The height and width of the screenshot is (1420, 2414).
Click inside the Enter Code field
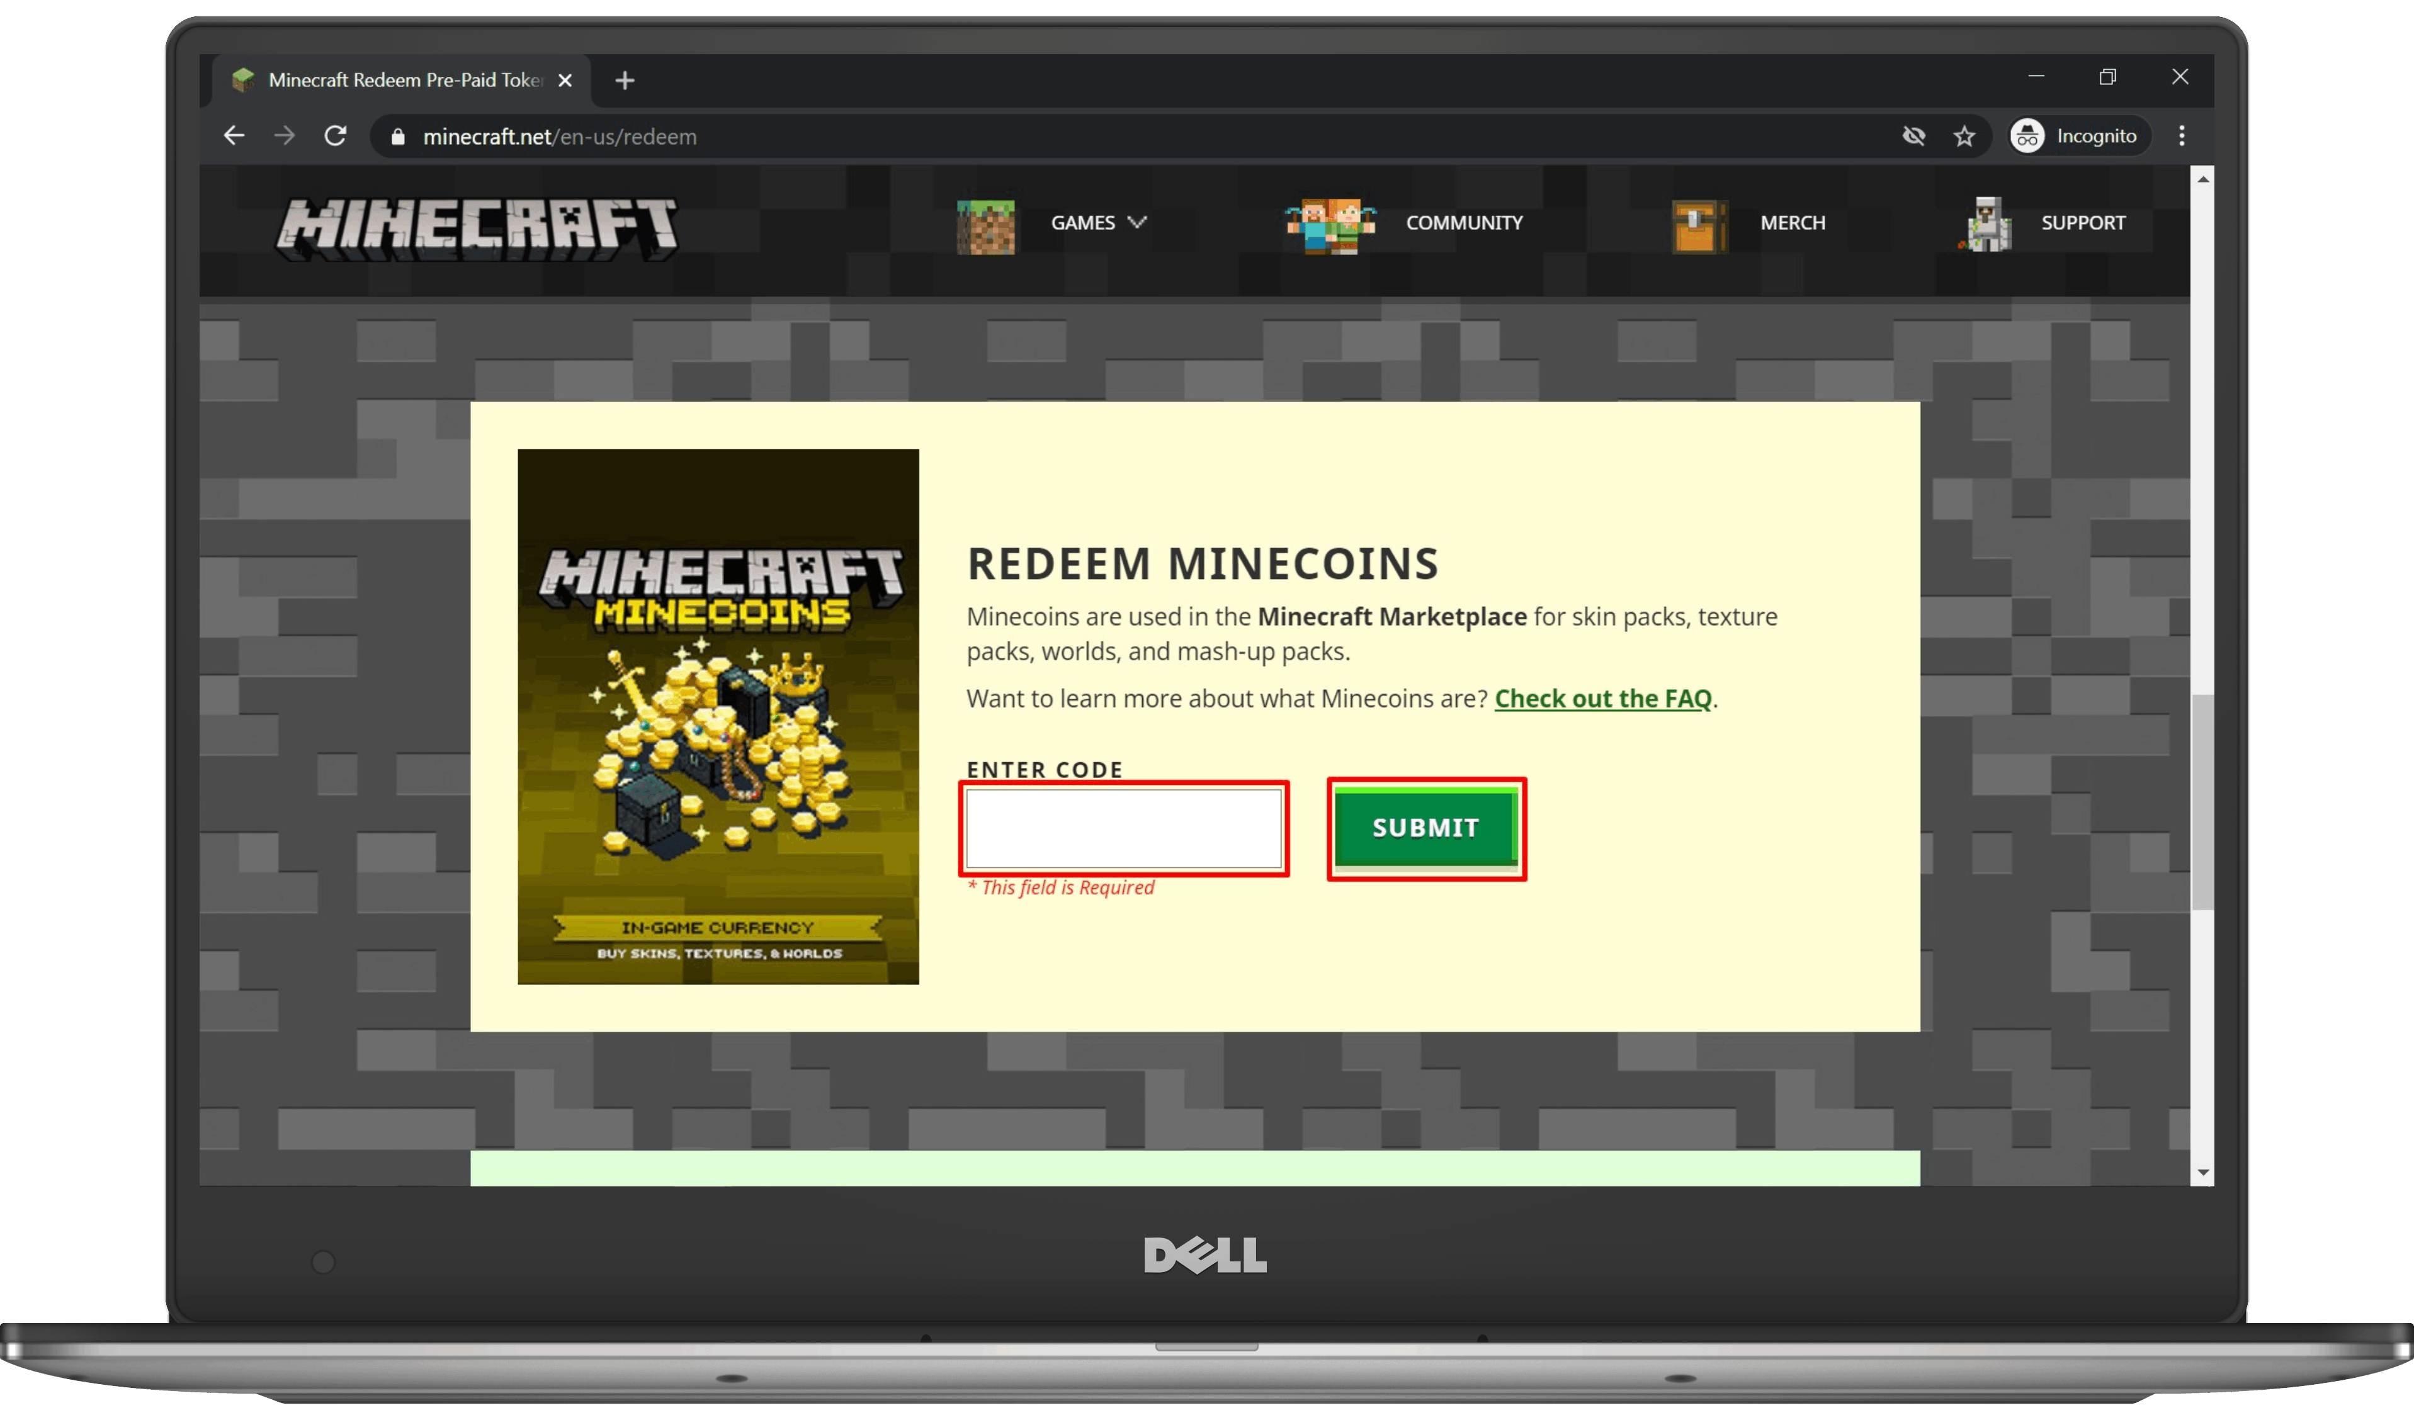(x=1125, y=829)
